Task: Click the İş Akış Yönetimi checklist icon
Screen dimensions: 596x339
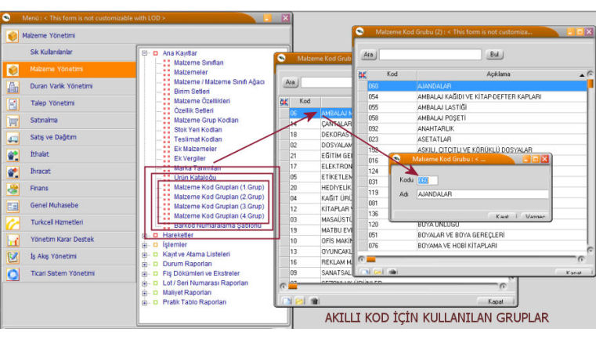Action: [x=13, y=258]
